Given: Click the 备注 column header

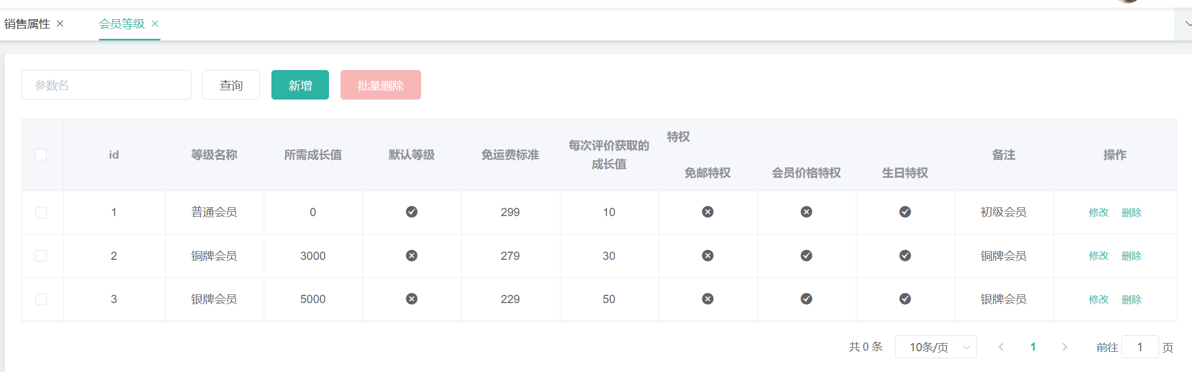Looking at the screenshot, I should tap(1004, 155).
